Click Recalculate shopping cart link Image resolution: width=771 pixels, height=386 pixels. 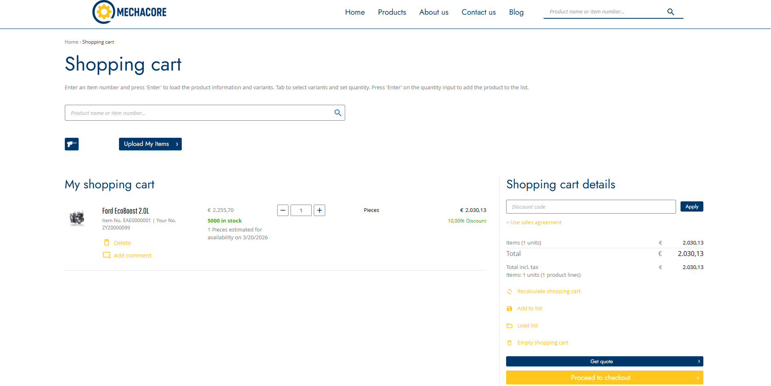click(x=549, y=291)
